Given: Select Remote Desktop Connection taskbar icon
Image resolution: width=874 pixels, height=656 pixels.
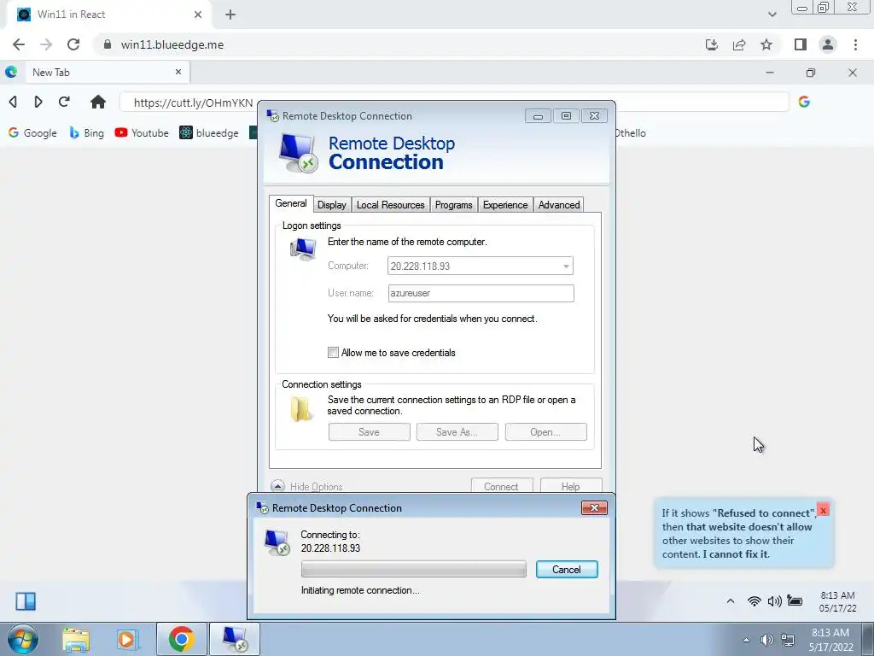Looking at the screenshot, I should [x=235, y=639].
